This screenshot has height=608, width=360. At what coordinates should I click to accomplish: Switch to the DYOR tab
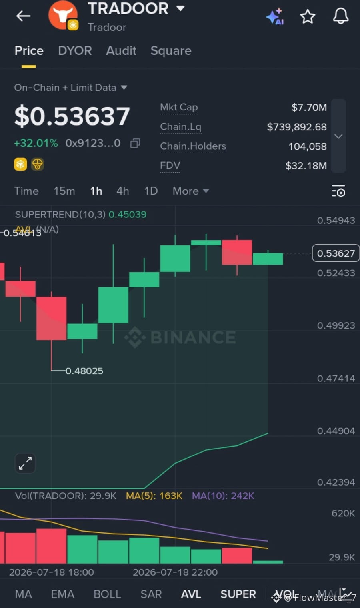tap(75, 51)
